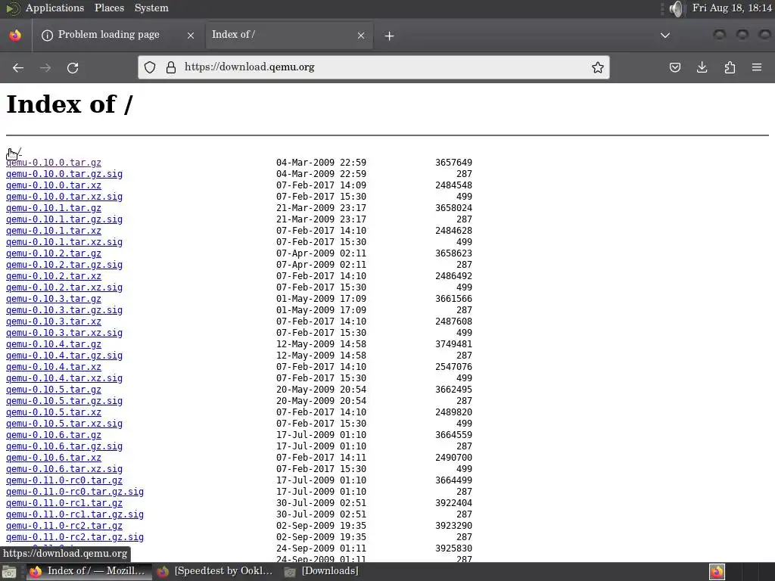The width and height of the screenshot is (775, 581).
Task: Open qemu-0.10.5.tar.xz.sig link
Action: pyautogui.click(x=64, y=424)
